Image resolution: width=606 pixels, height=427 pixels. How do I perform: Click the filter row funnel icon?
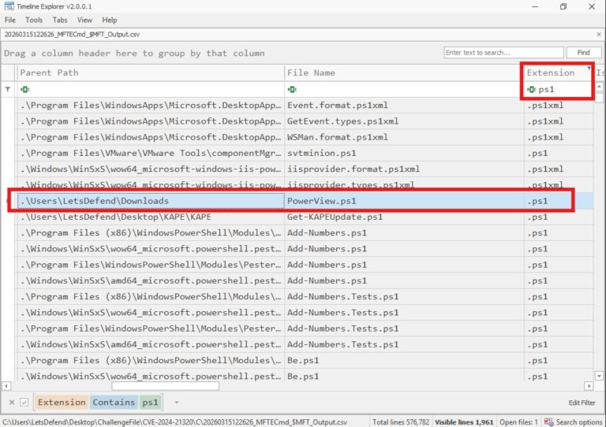pos(8,89)
